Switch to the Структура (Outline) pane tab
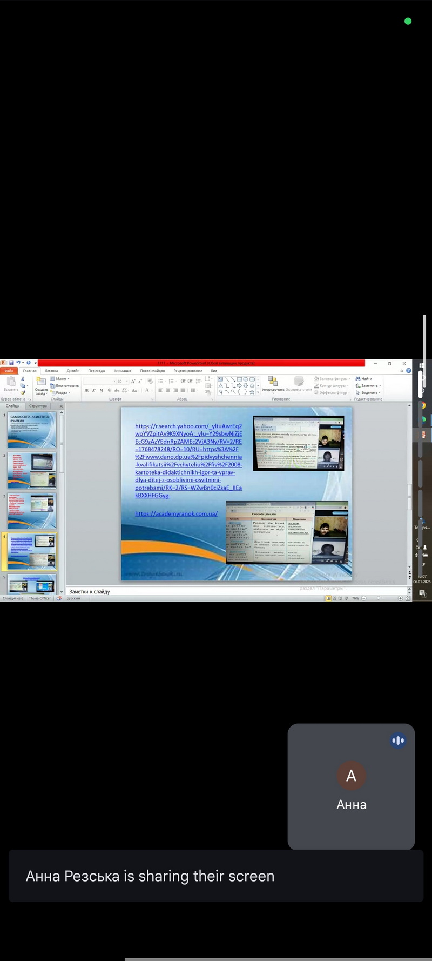Viewport: 432px width, 961px height. [38, 406]
